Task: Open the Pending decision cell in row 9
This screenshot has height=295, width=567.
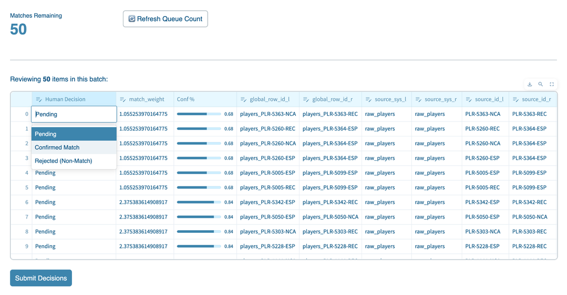Action: click(x=74, y=246)
